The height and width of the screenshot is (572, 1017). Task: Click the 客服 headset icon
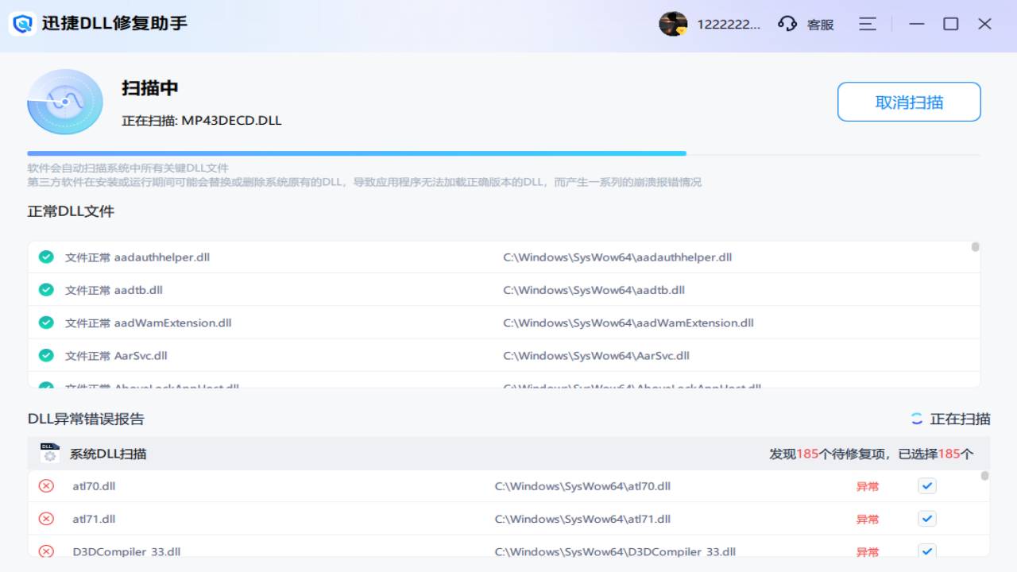[x=787, y=24]
